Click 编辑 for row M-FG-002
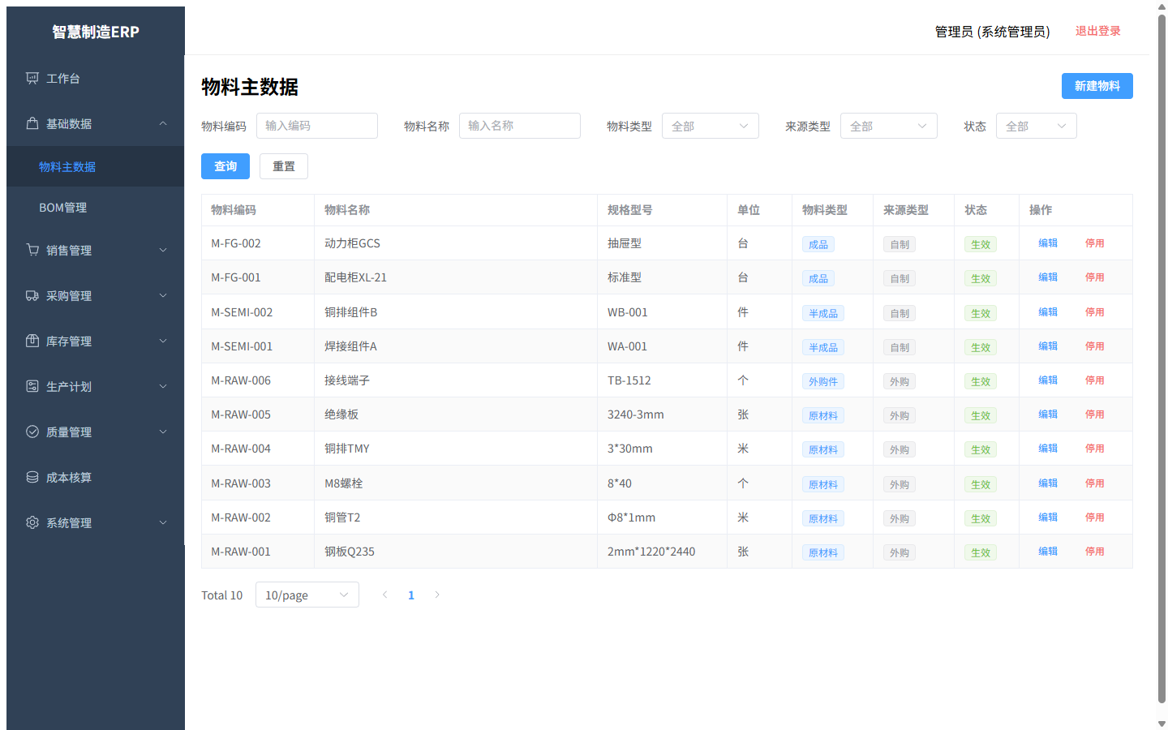Screen dimensions: 1168x730 pyautogui.click(x=1048, y=243)
